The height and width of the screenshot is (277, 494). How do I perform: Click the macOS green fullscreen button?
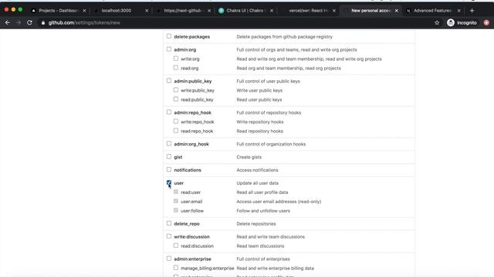tap(21, 10)
